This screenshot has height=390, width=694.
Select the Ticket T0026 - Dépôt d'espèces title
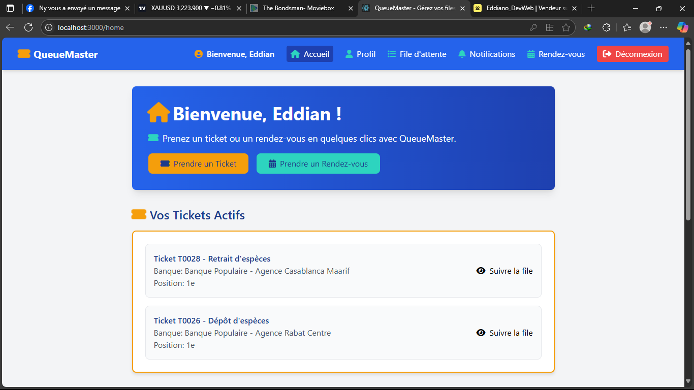point(211,320)
